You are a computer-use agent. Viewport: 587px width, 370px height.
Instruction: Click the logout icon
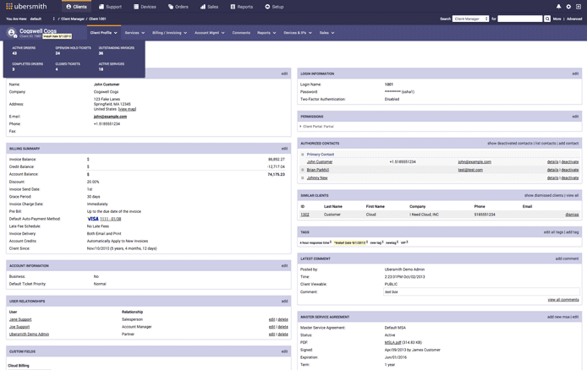(579, 7)
